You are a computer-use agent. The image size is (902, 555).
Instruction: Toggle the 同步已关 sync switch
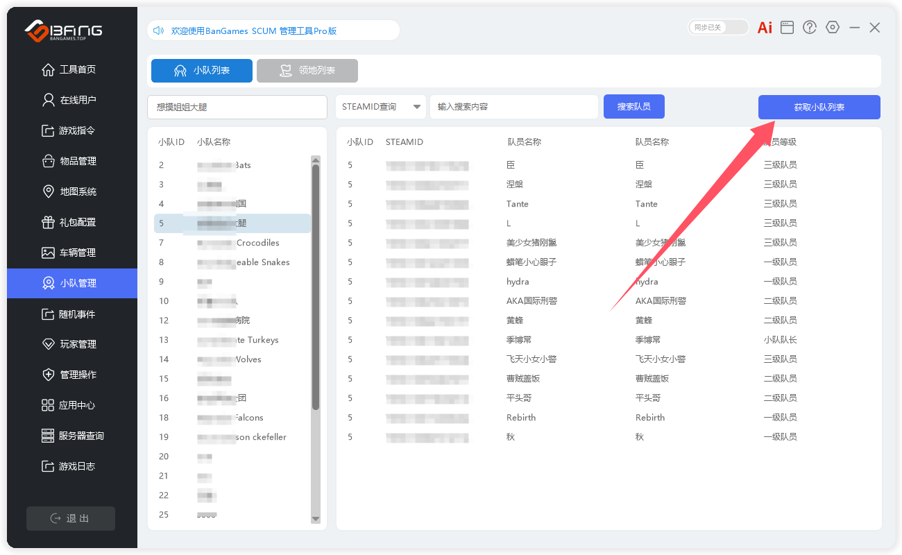718,28
